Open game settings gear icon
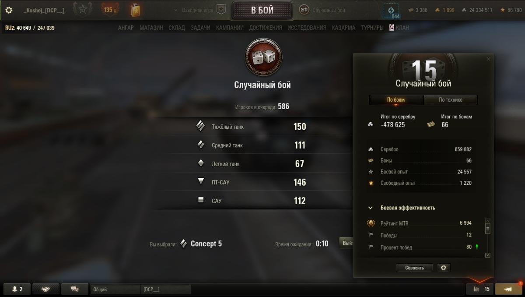Image resolution: width=525 pixels, height=297 pixels. (9, 10)
